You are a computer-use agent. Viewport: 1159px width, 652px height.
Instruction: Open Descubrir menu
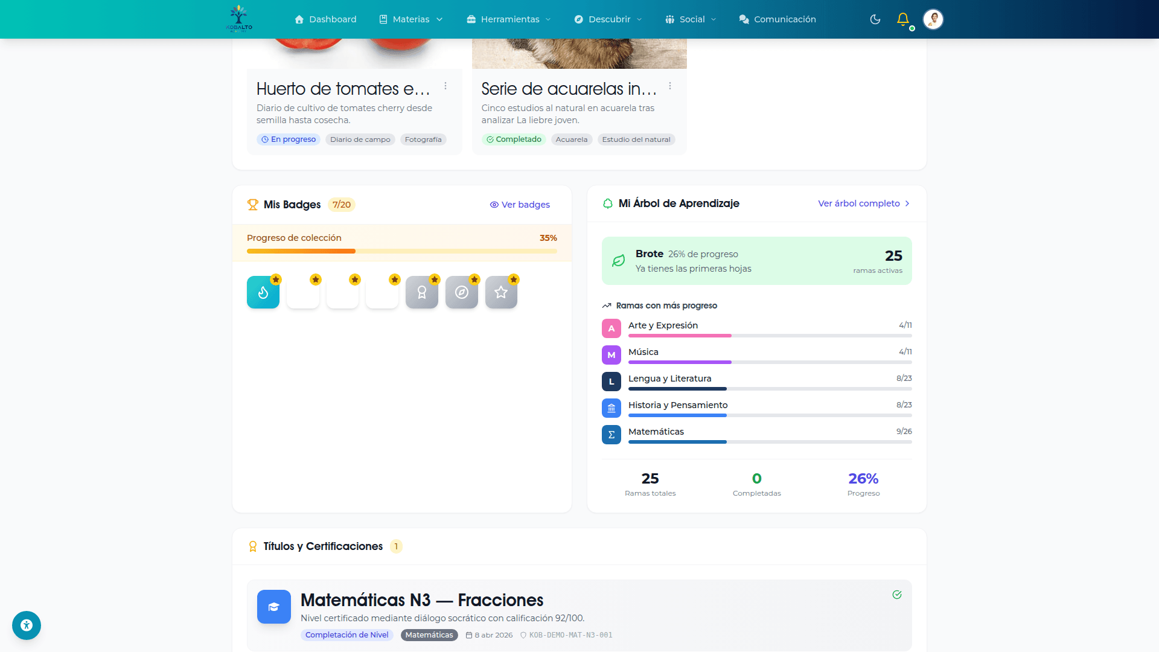coord(608,19)
